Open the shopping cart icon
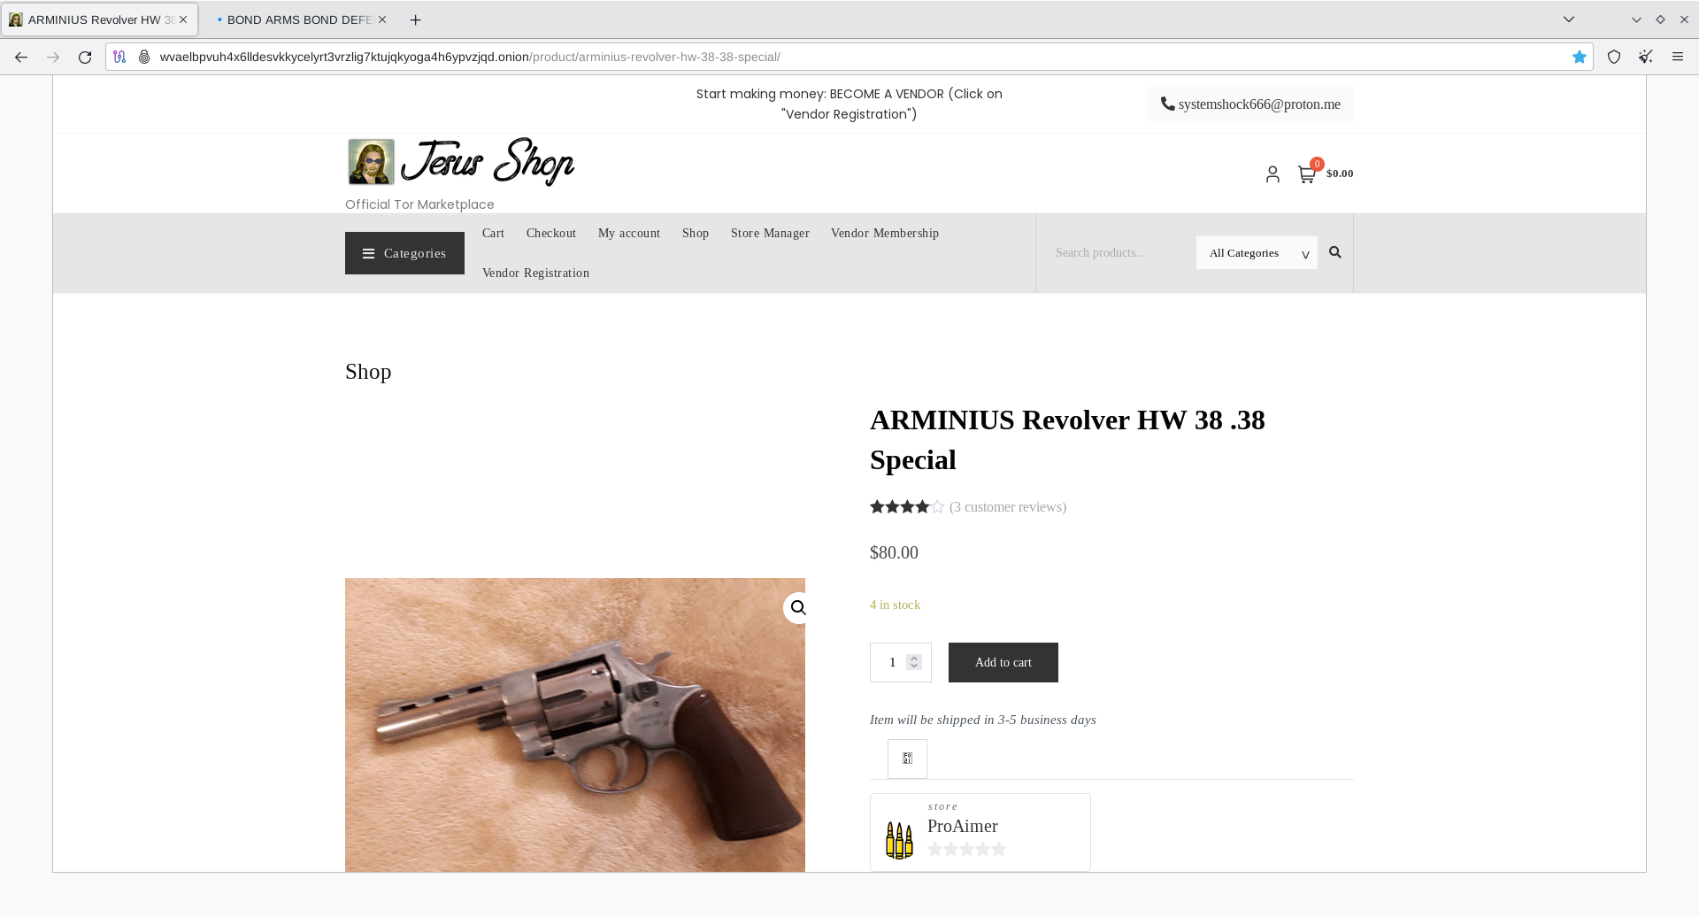Image resolution: width=1699 pixels, height=917 pixels. click(x=1306, y=174)
